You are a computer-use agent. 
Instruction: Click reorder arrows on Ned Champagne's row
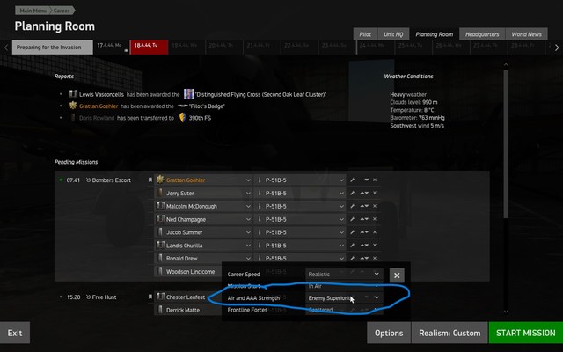364,219
